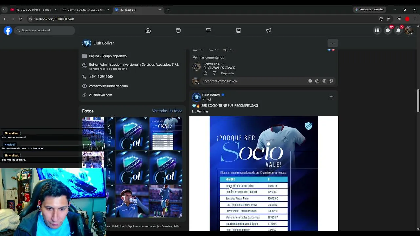This screenshot has width=420, height=236.
Task: Open the Reels icon in Facebook navigation
Action: point(178,30)
